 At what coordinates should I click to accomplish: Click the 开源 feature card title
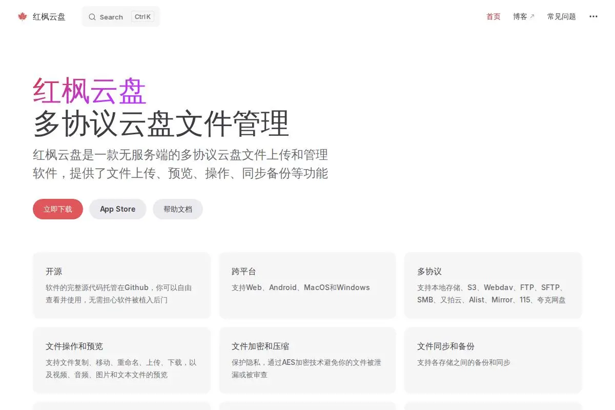click(x=54, y=272)
